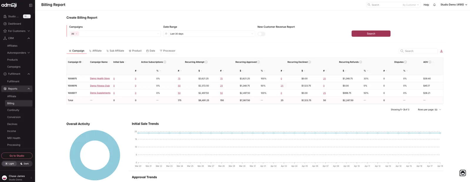Download the billing report table

pos(441,51)
